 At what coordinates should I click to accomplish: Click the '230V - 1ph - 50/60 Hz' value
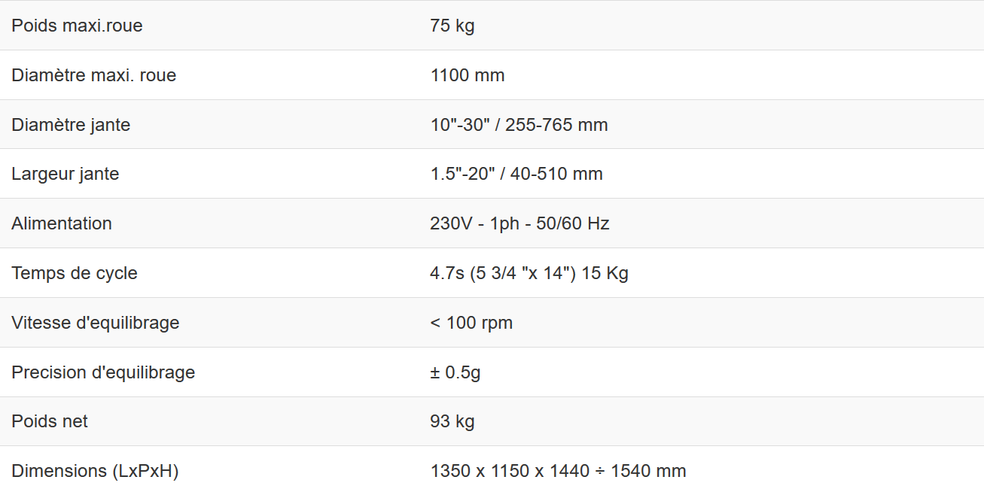pos(519,223)
